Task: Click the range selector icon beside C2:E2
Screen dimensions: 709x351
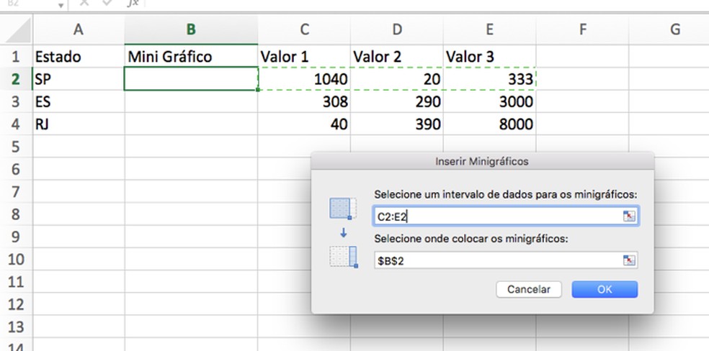Action: [629, 216]
